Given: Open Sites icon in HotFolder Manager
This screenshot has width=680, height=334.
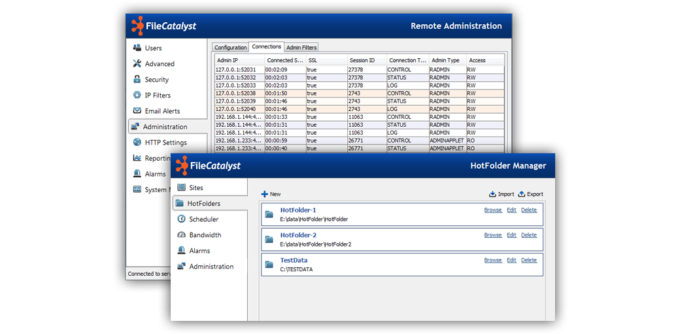Looking at the screenshot, I should pos(181,188).
